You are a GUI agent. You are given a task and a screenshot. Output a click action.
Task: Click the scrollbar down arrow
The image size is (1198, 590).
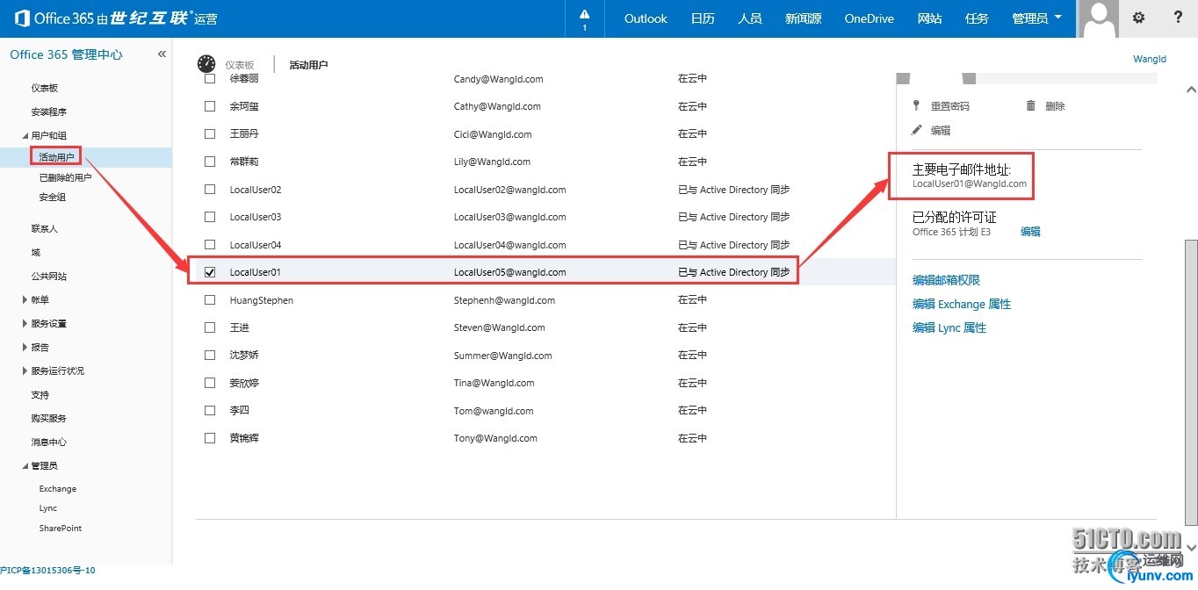click(1191, 546)
